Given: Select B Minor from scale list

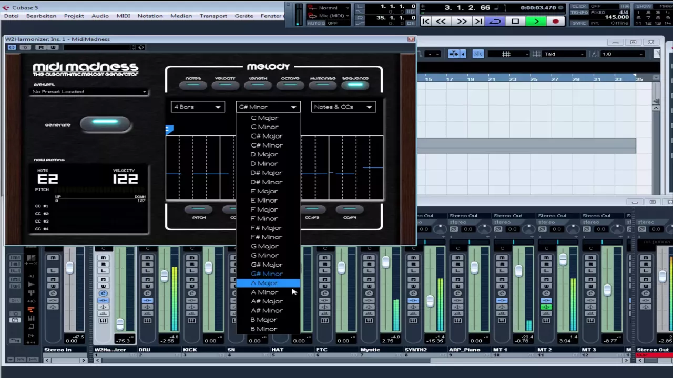Looking at the screenshot, I should [x=268, y=329].
